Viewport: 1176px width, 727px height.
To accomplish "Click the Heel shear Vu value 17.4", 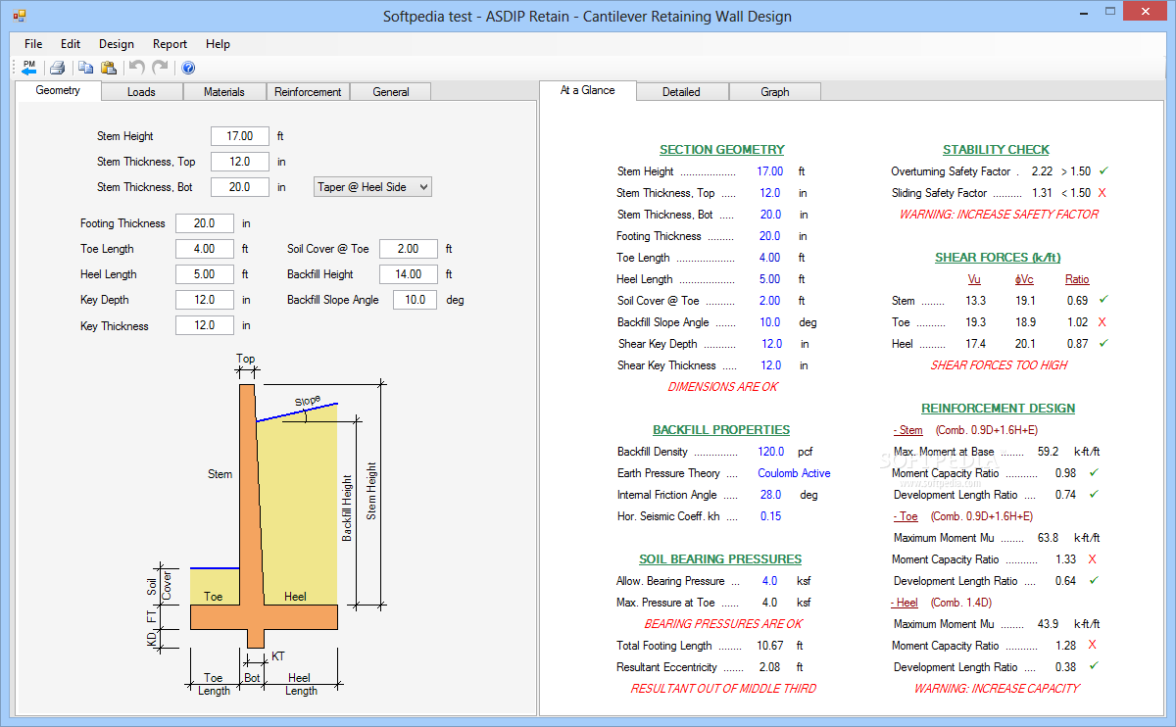I will click(975, 344).
